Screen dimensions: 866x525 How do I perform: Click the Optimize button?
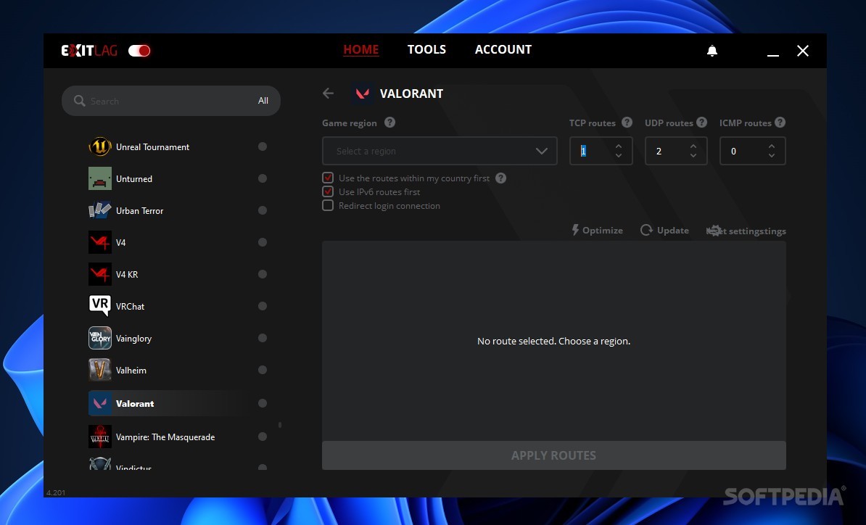point(597,230)
